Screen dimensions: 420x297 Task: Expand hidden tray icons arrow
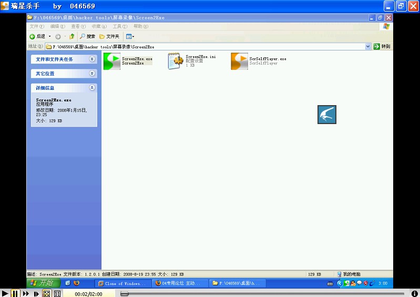(340, 283)
